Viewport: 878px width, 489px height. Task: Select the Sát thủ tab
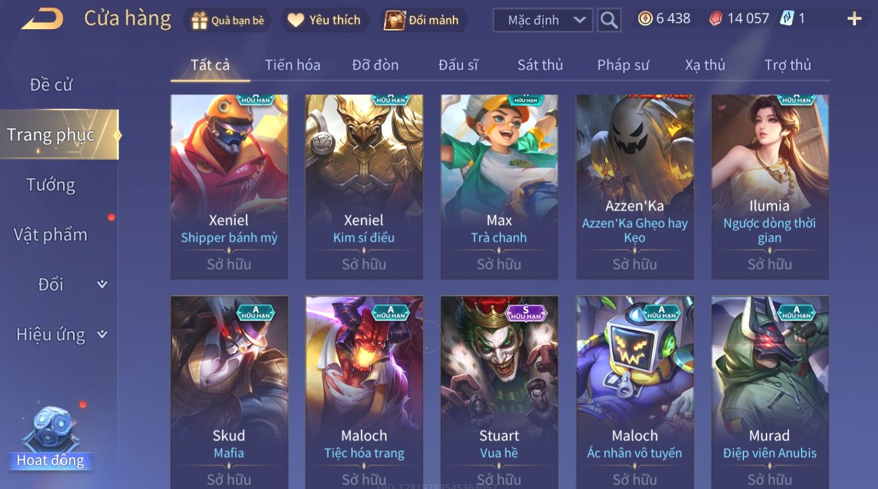540,65
